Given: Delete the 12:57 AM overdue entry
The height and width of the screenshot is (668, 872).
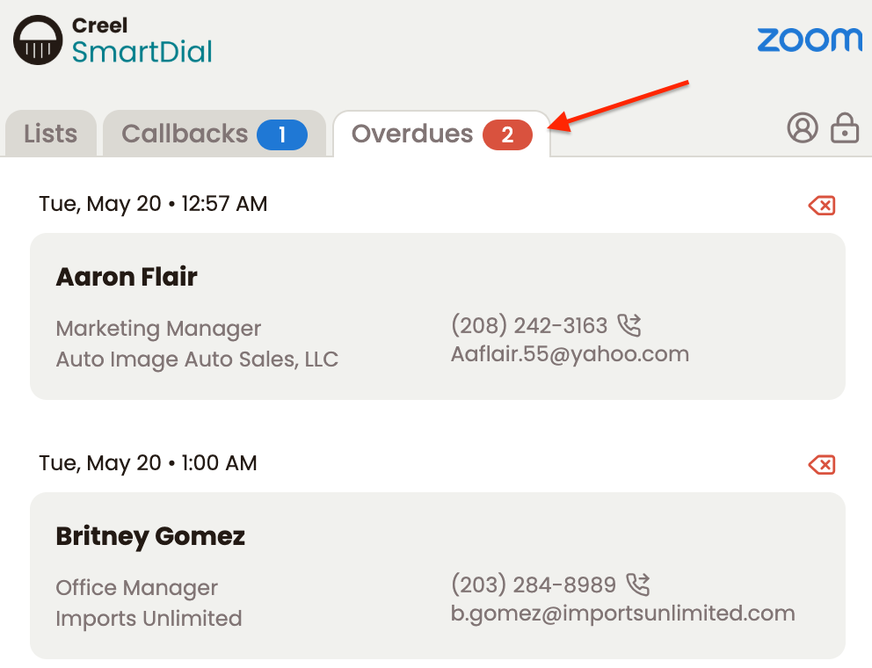Looking at the screenshot, I should pyautogui.click(x=821, y=206).
